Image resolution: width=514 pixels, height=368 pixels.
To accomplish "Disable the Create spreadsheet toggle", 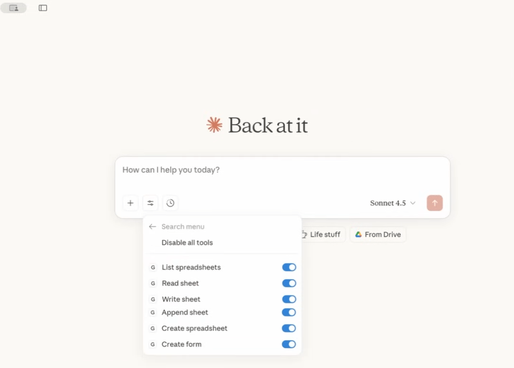I will (289, 328).
